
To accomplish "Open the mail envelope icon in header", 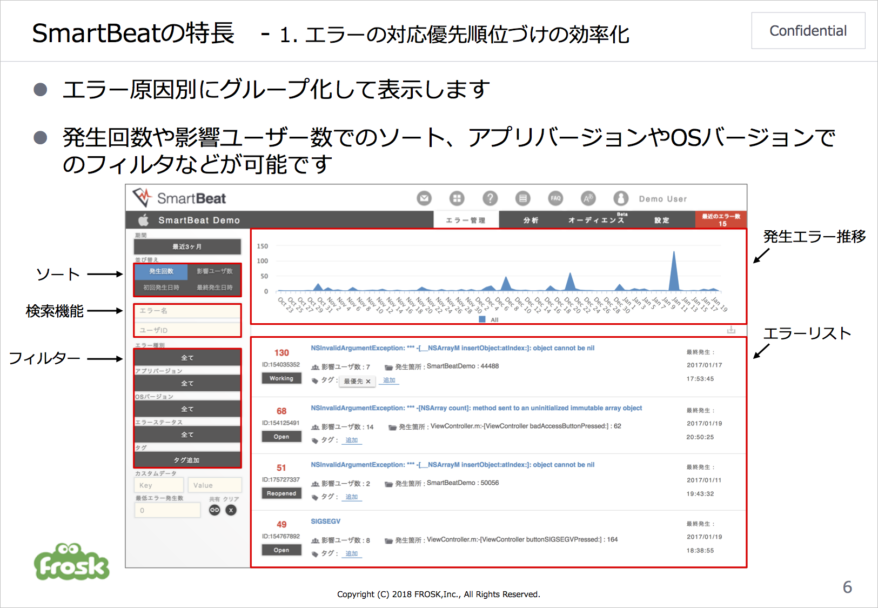I will pos(424,198).
